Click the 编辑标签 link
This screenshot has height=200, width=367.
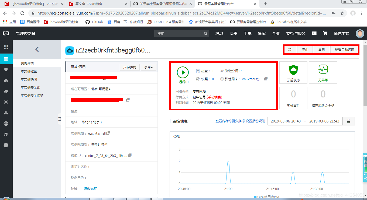(x=90, y=189)
